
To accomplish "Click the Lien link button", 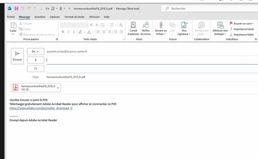I will click(x=172, y=28).
